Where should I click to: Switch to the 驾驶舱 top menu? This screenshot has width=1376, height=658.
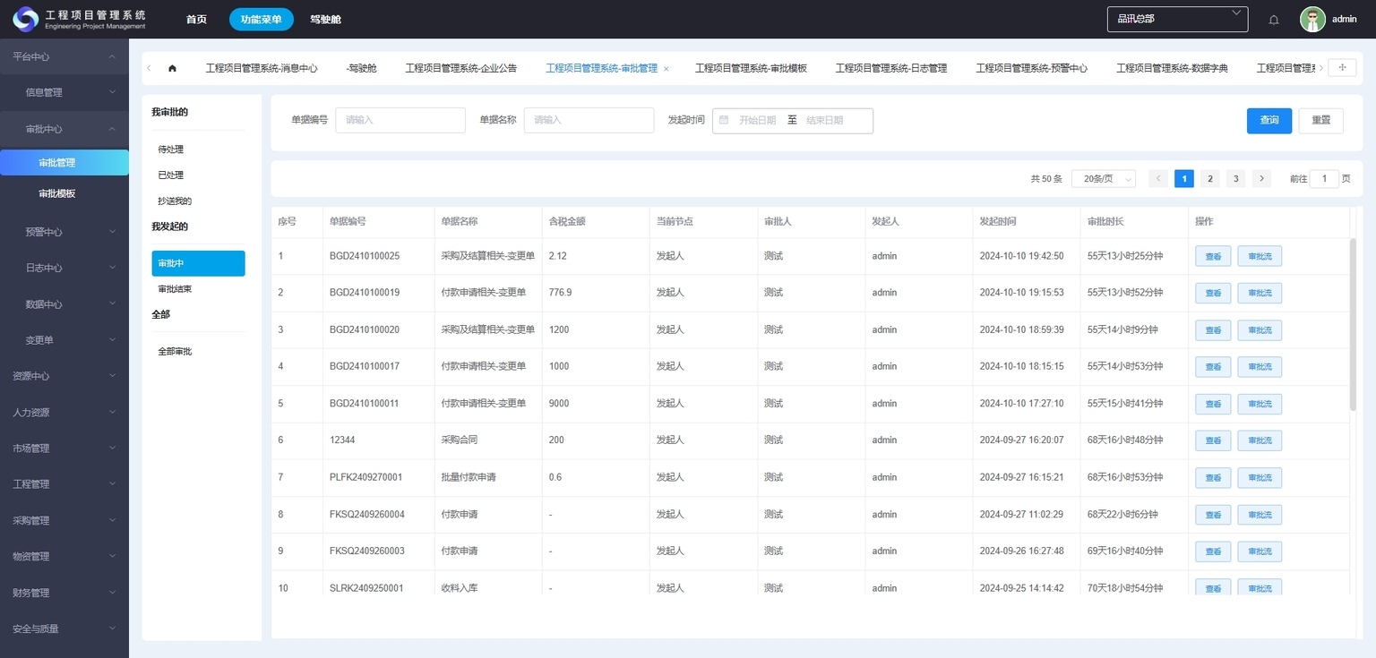click(x=325, y=20)
